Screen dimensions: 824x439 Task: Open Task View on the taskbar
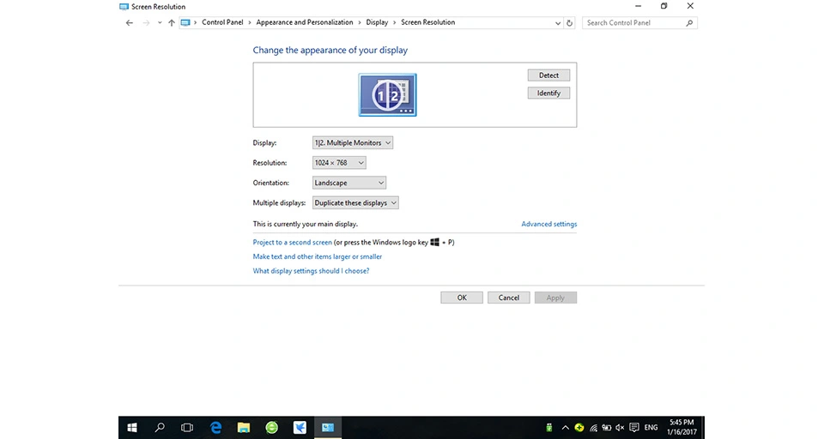pos(187,428)
